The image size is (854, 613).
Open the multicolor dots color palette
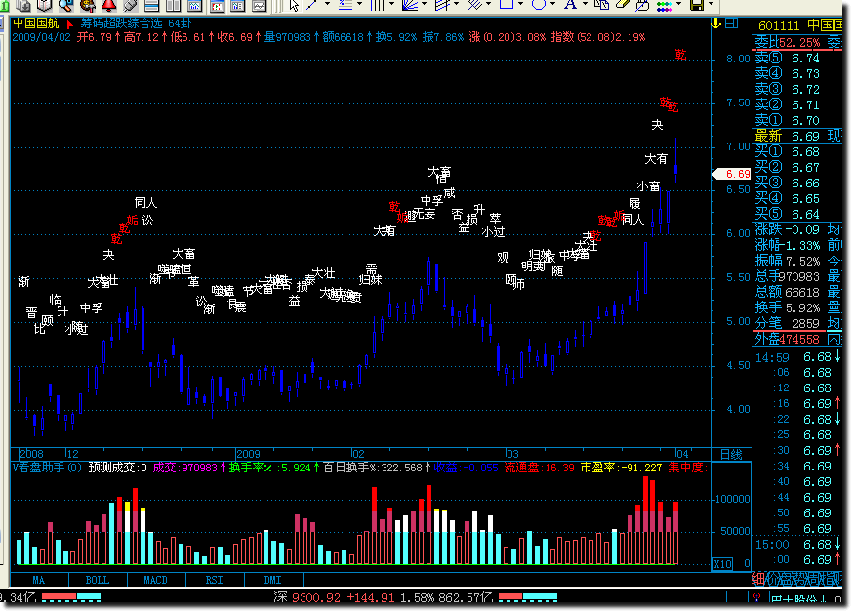665,6
